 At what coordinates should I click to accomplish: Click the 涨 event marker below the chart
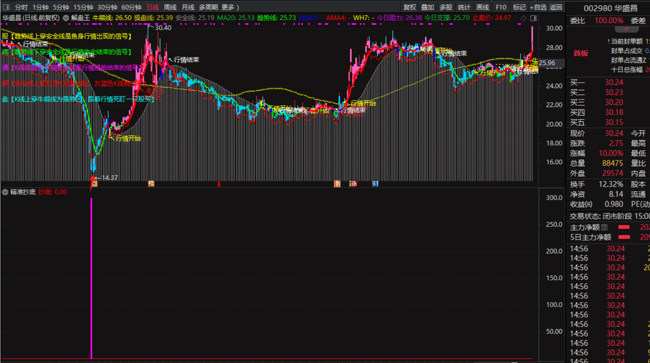354,184
